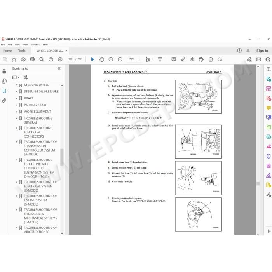Viewport: 272px width, 272px height.
Task: Go to next page with down arrow icon
Action: click(x=60, y=59)
